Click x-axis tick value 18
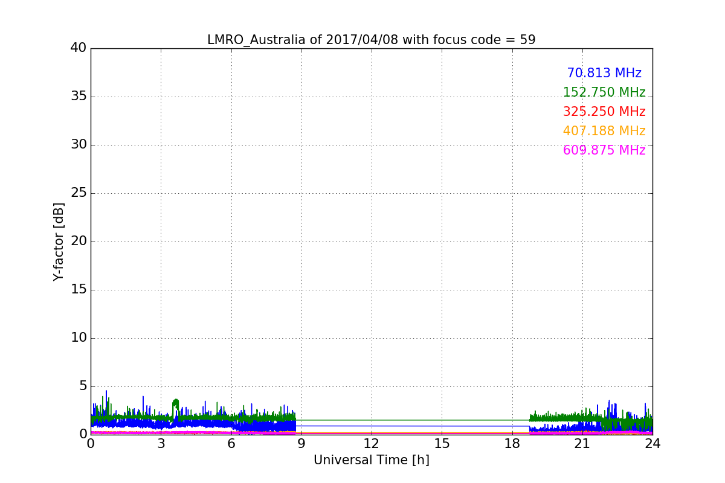This screenshot has height=483, width=725. 512,443
